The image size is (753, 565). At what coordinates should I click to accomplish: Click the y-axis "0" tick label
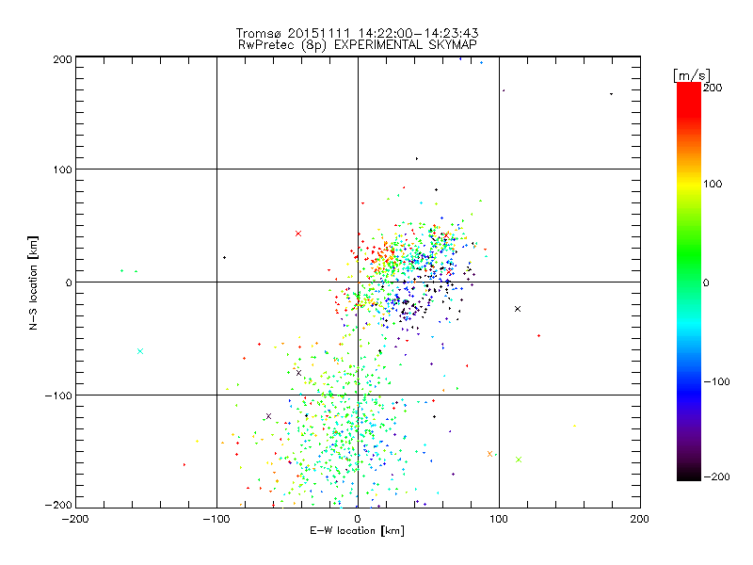coord(69,282)
